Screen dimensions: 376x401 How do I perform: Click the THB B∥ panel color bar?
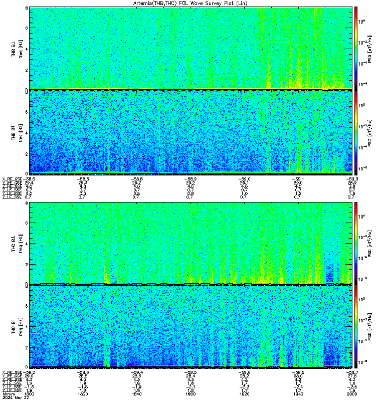click(x=356, y=132)
